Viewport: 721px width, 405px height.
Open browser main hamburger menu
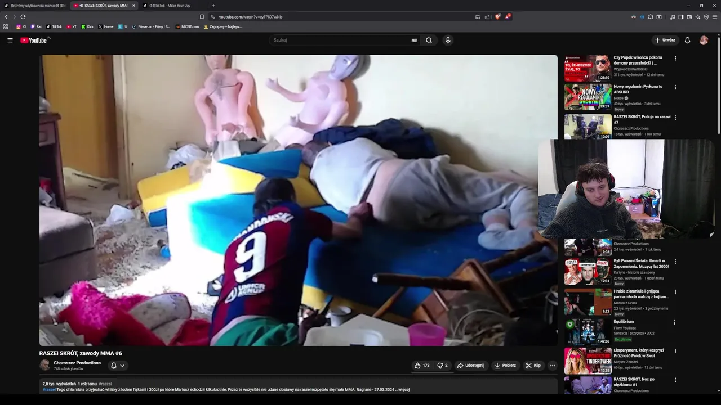(715, 17)
